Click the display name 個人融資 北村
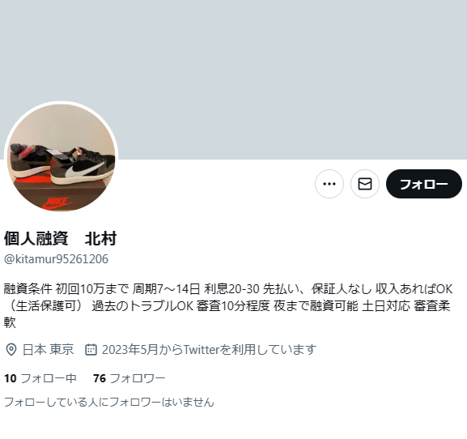 [x=60, y=238]
